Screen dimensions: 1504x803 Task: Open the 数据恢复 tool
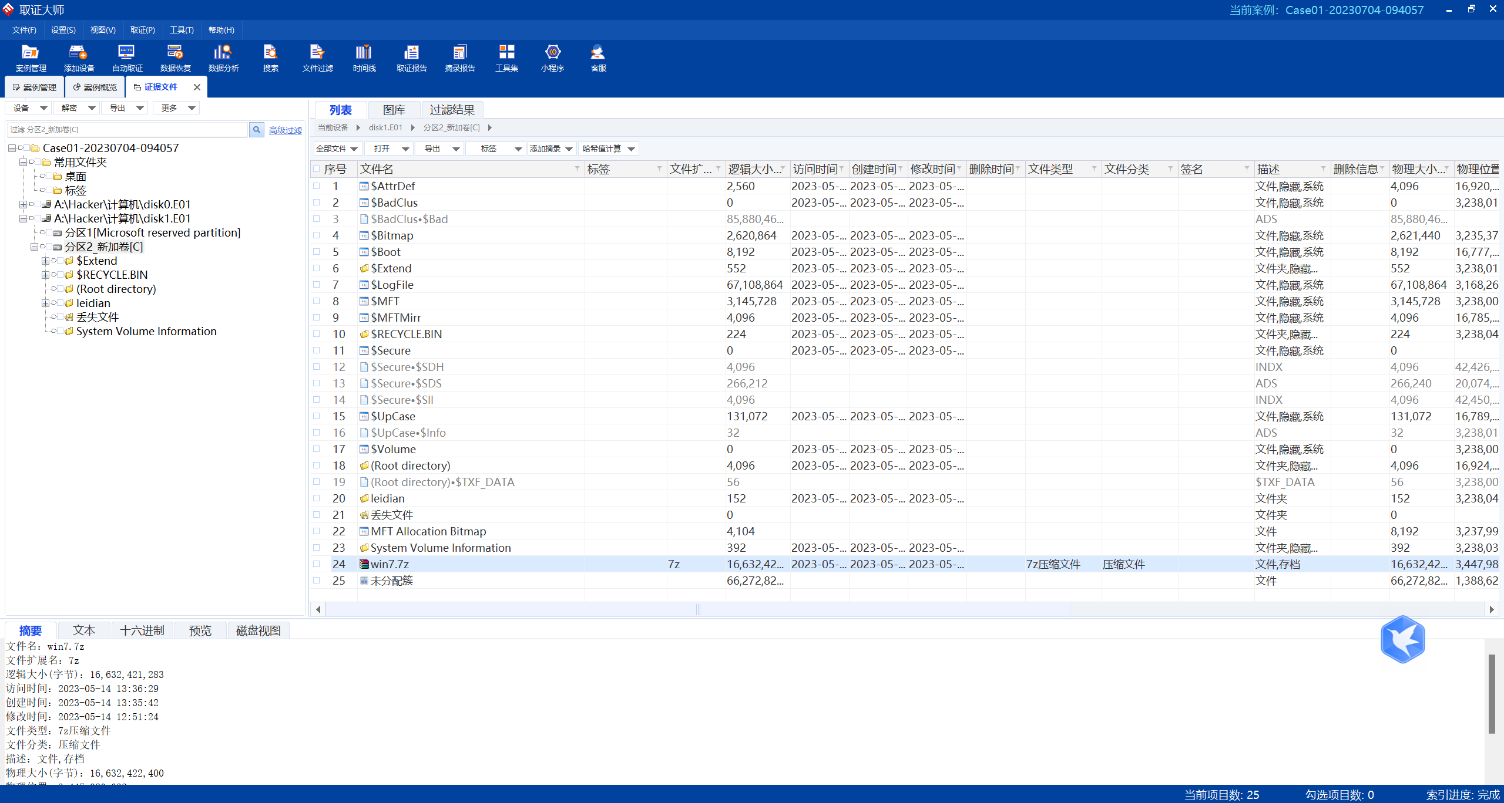pyautogui.click(x=175, y=58)
